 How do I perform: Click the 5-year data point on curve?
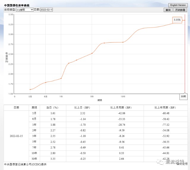[92, 53]
